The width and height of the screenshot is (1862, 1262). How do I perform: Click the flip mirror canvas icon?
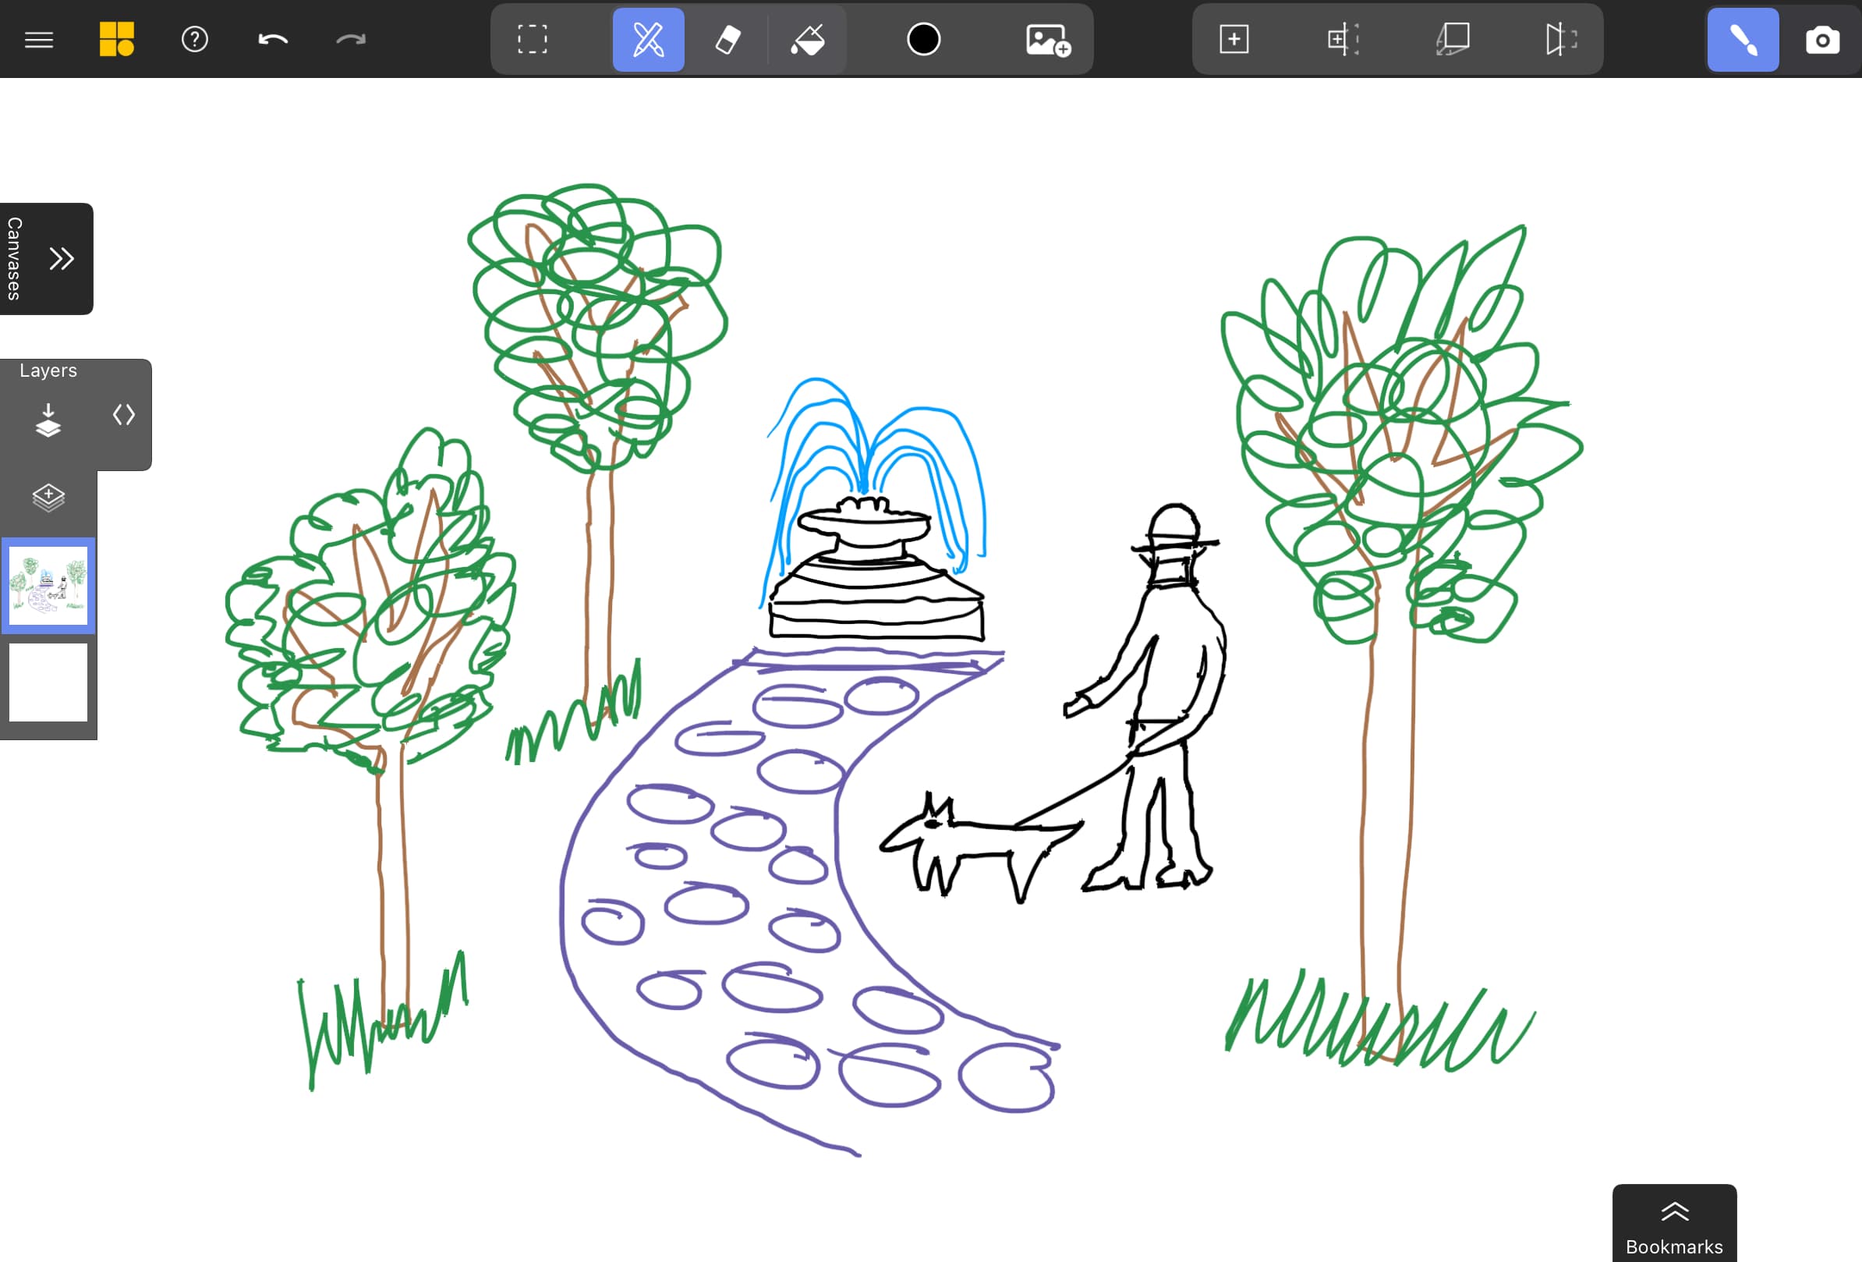pyautogui.click(x=1561, y=39)
